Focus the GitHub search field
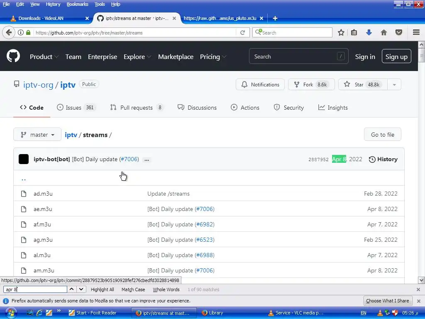Screen dimensions: 425x319 298,56
